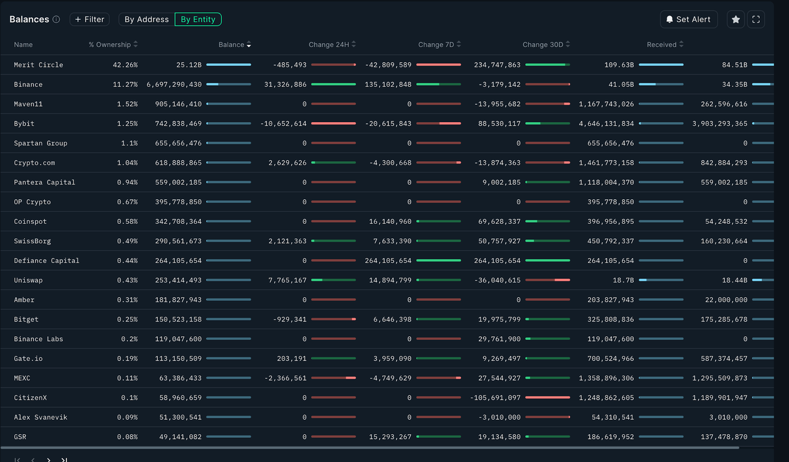The height and width of the screenshot is (462, 789).
Task: Click the sort arrows next to Received
Action: tap(681, 44)
